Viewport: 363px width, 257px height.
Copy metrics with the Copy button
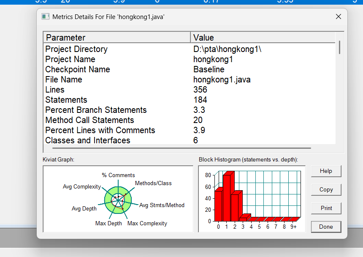point(326,189)
